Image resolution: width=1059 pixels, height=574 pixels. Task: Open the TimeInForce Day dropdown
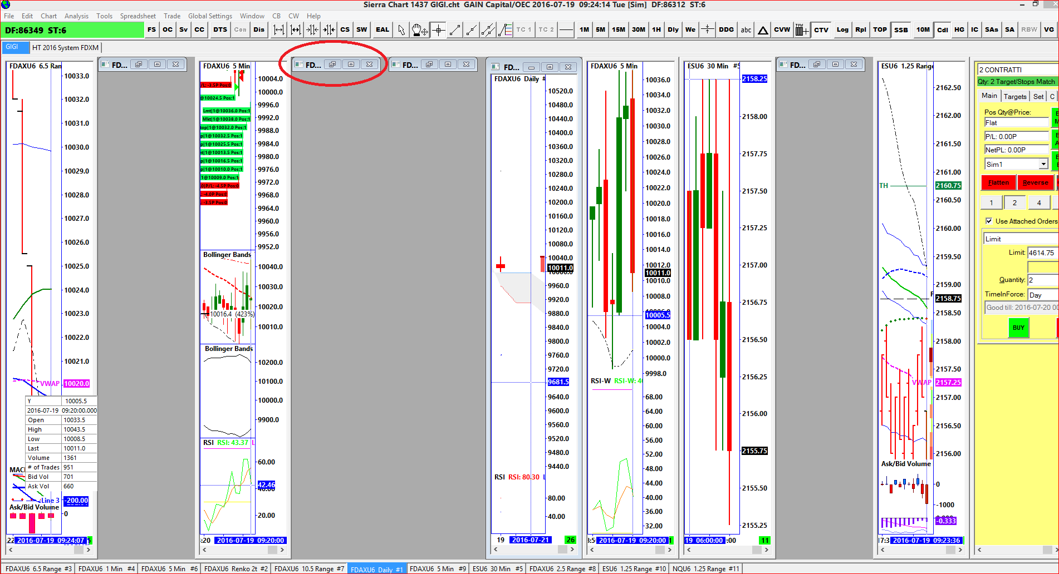tap(1043, 295)
